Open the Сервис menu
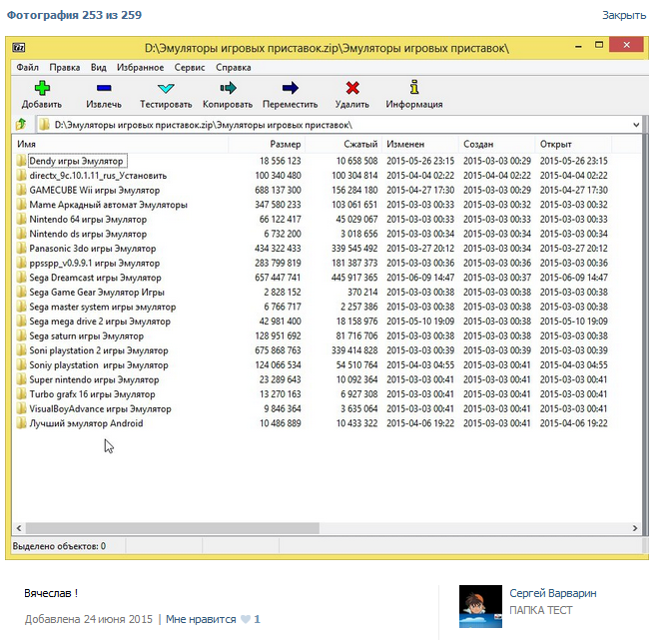Viewport: 664px width, 640px height. 190,67
